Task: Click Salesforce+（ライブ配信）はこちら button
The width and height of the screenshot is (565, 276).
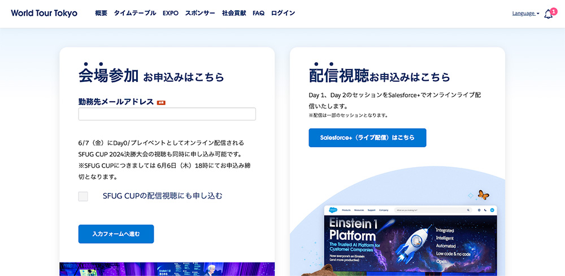Action: pos(367,138)
